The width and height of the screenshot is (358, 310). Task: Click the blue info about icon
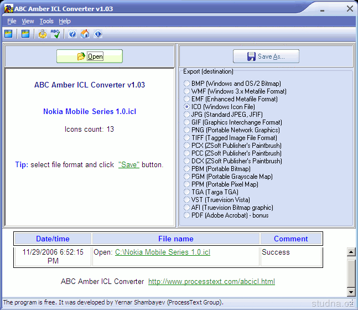coord(98,34)
